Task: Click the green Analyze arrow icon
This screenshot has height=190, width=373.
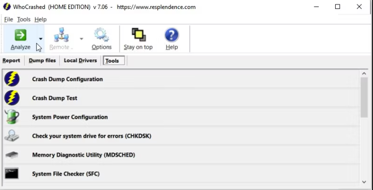Action: (20, 35)
